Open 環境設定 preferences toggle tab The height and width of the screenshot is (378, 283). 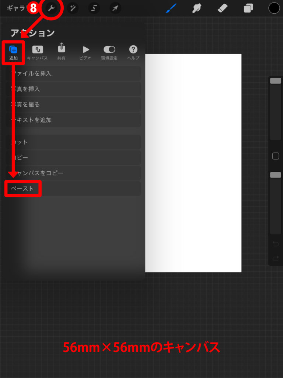click(x=109, y=52)
